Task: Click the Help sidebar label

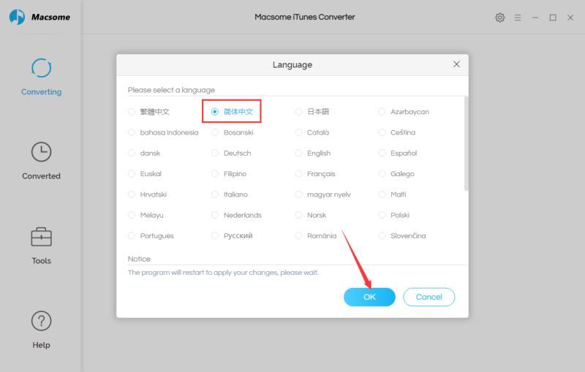Action: coord(41,345)
